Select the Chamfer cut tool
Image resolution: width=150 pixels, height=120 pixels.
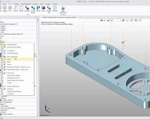[x=27, y=9]
